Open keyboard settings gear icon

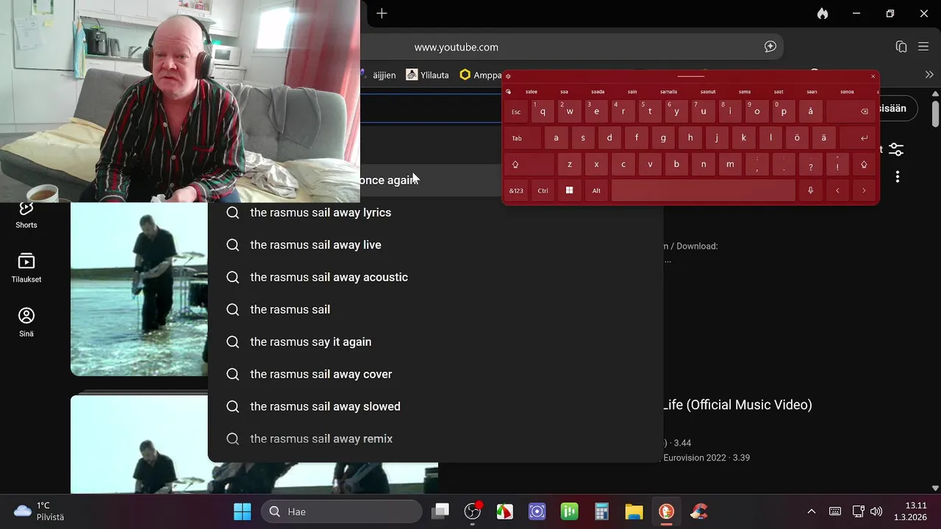point(508,76)
